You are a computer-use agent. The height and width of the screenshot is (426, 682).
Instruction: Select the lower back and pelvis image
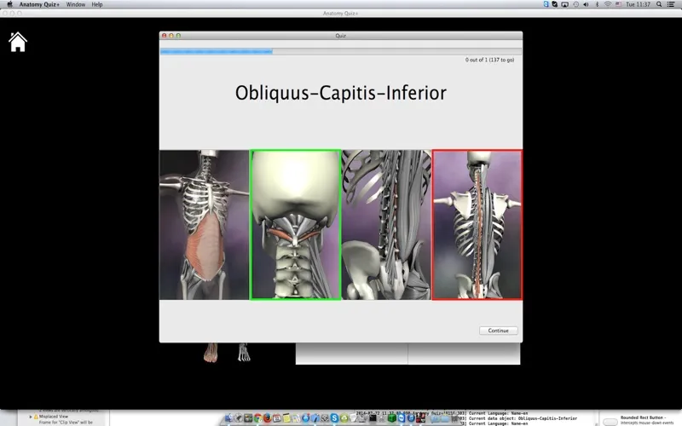[x=387, y=225]
